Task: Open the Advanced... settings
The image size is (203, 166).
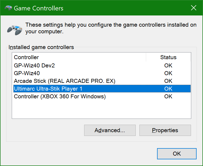Action: (x=110, y=130)
